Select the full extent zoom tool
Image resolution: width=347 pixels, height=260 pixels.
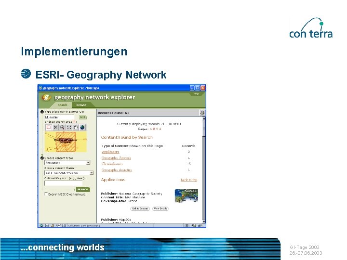pos(69,127)
